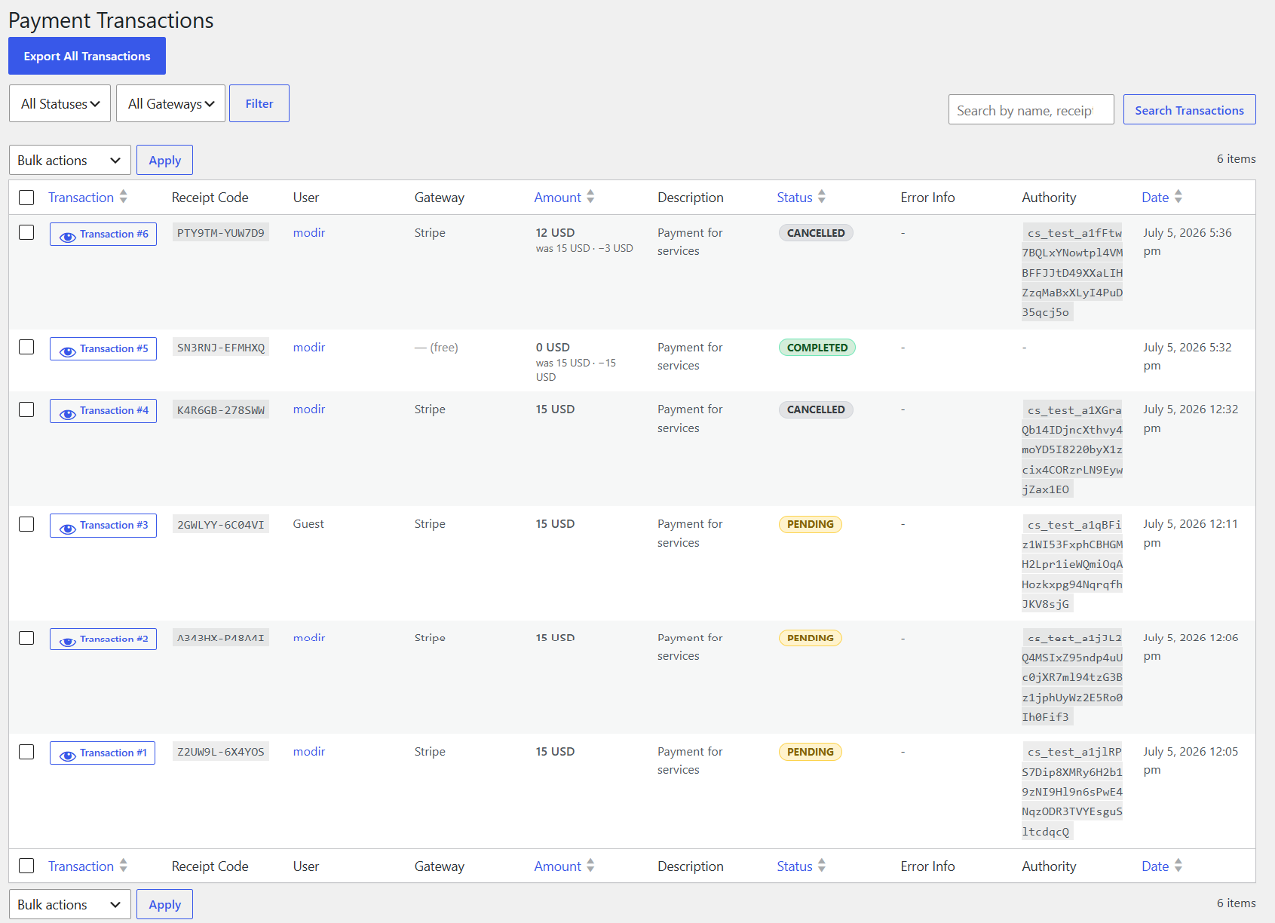Tick the select-all checkbox in table header

coord(26,198)
